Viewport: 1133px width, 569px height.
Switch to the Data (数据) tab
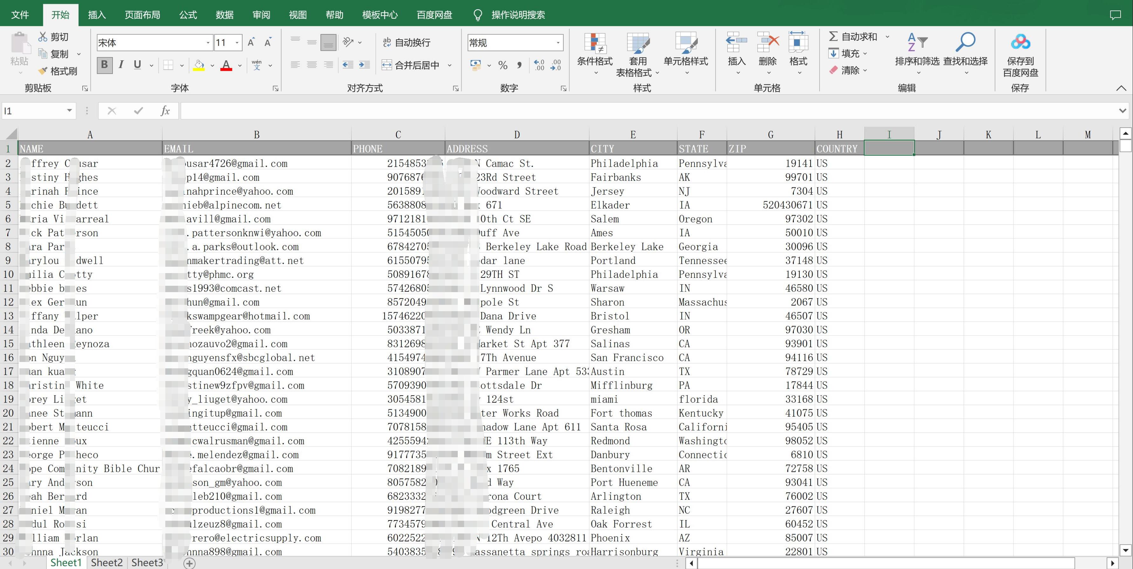click(x=224, y=15)
